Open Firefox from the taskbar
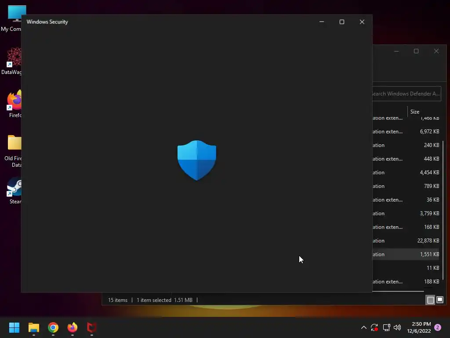Image resolution: width=450 pixels, height=338 pixels. (73, 327)
